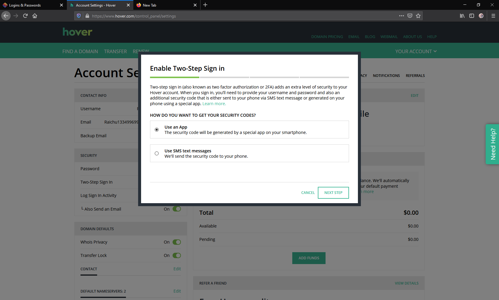This screenshot has height=300, width=499.
Task: Toggle Transfer Lock switch
Action: point(177,255)
